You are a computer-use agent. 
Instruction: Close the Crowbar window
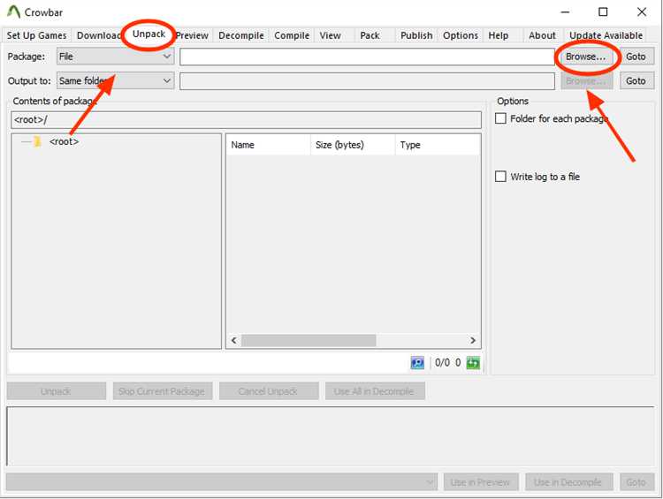point(642,11)
